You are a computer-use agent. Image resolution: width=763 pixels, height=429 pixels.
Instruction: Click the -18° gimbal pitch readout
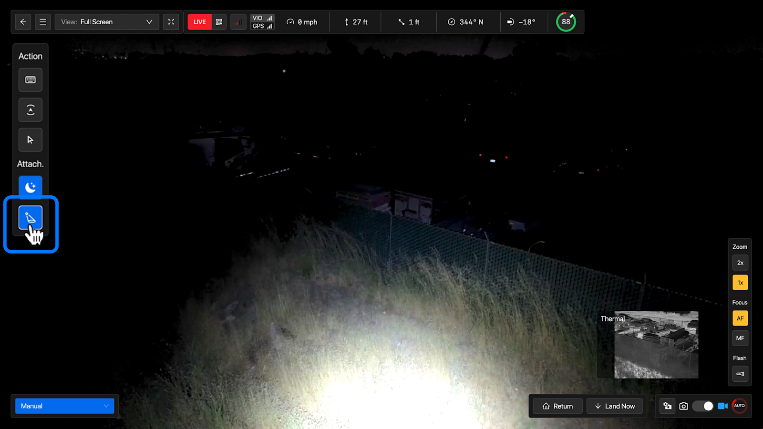tap(521, 22)
